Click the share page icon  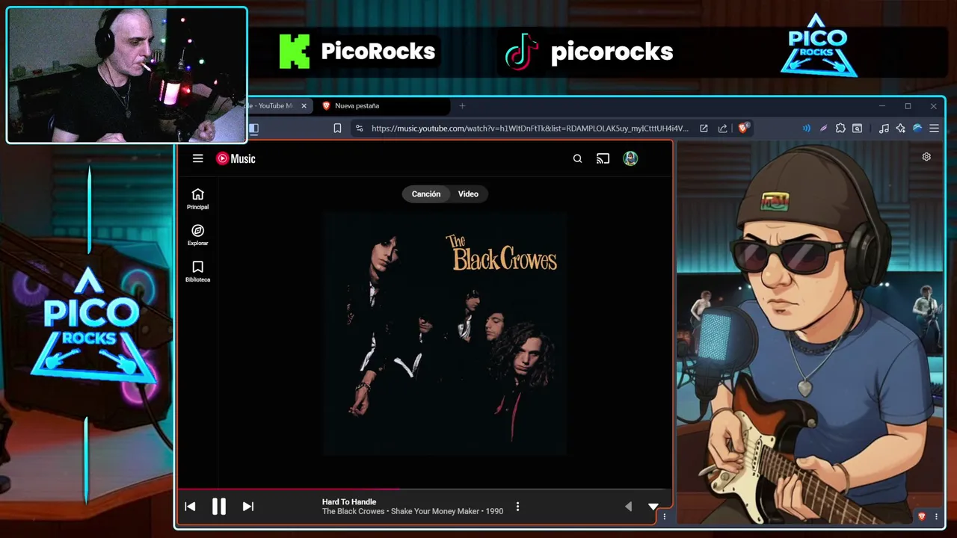point(722,129)
